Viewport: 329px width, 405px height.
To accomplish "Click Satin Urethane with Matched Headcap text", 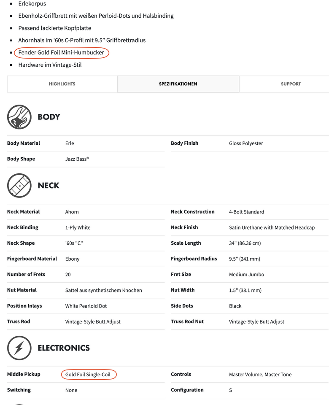I will click(x=272, y=227).
